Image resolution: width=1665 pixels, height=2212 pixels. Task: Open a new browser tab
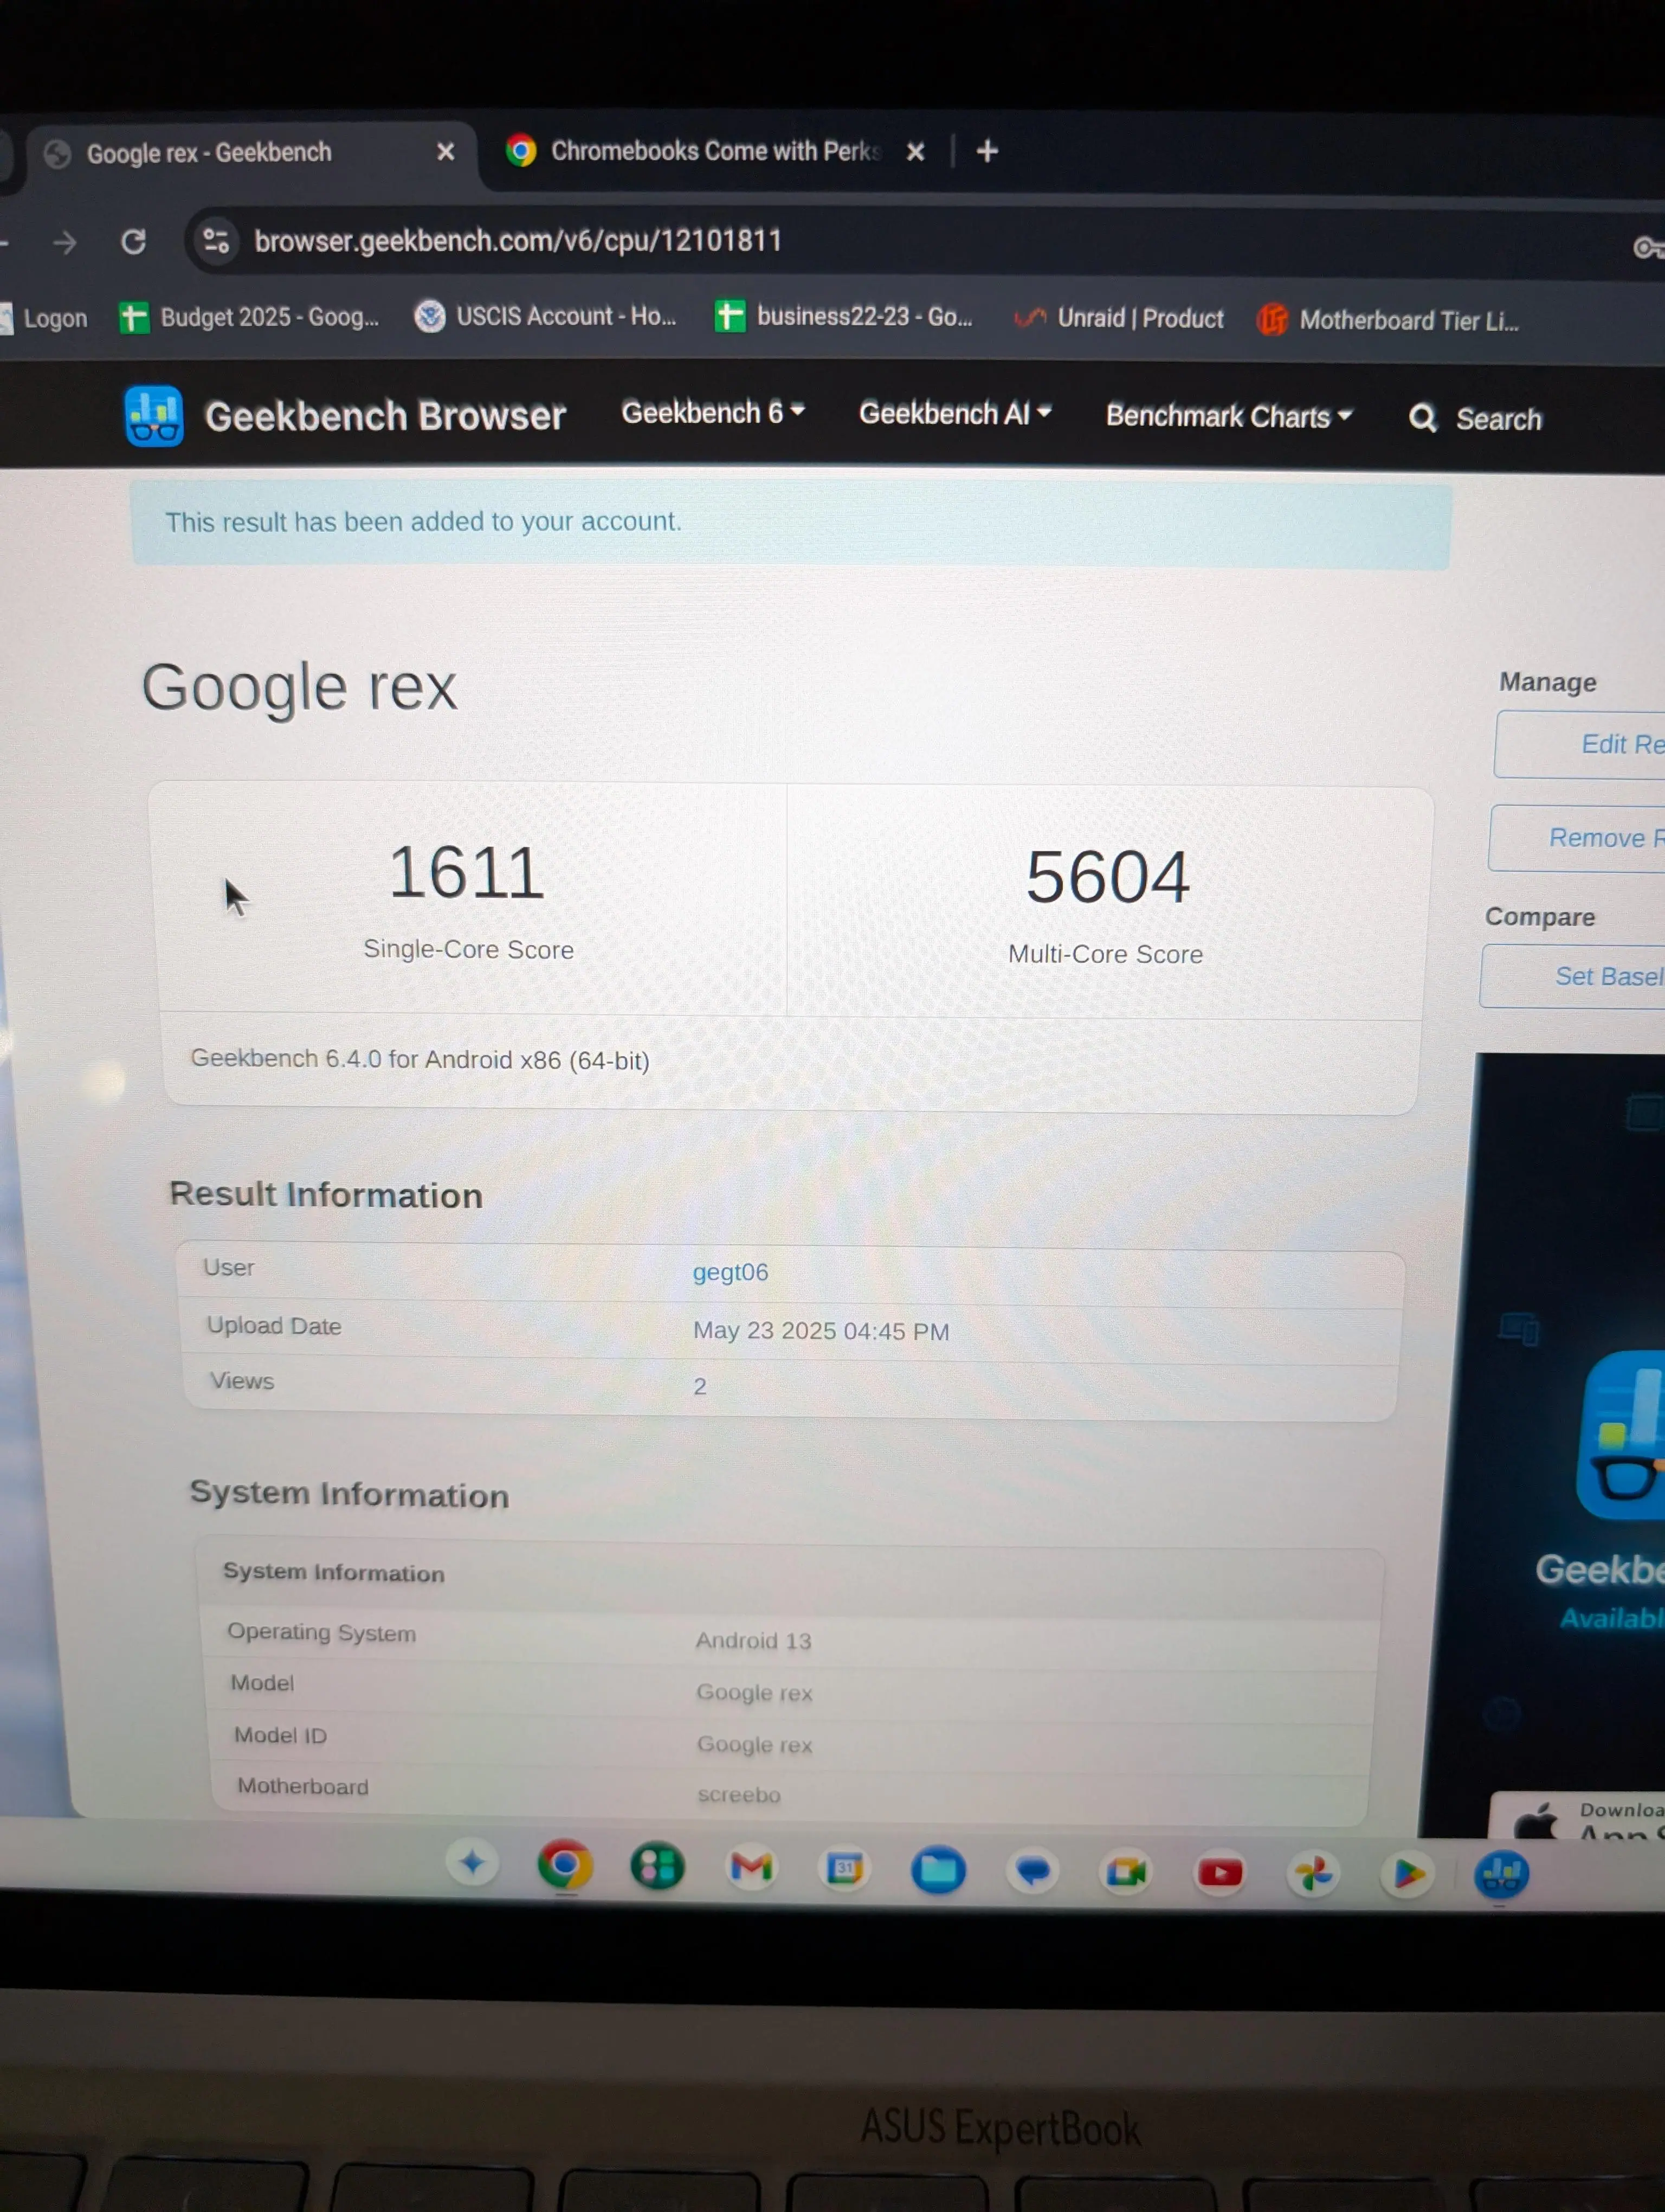click(986, 151)
